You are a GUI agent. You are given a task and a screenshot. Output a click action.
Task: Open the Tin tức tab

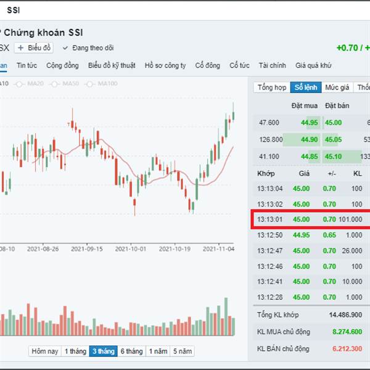pyautogui.click(x=27, y=65)
